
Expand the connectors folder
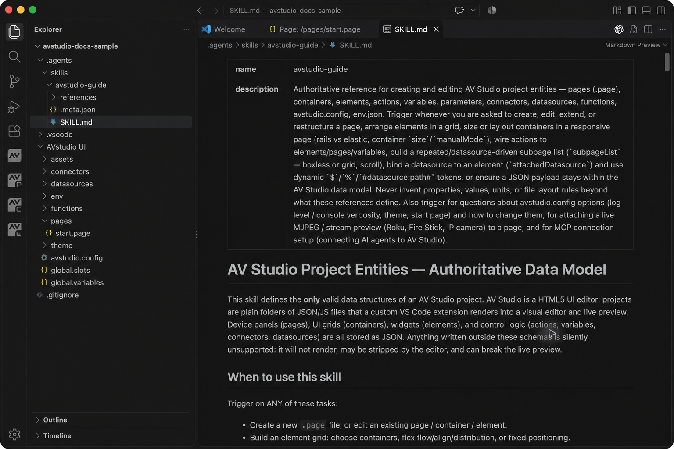111,171
